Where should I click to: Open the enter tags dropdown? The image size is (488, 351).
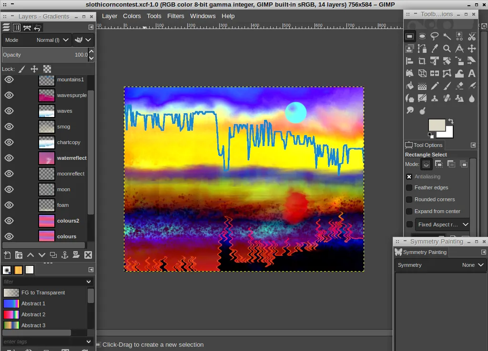[88, 341]
